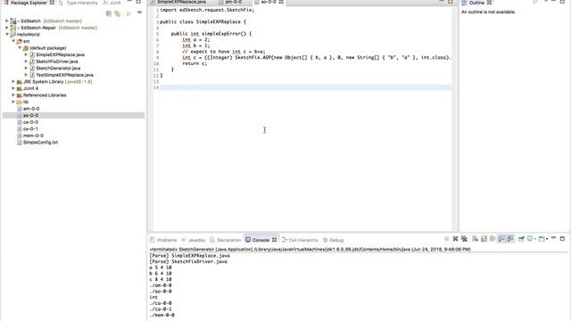Maximize the editor area
The image size is (571, 321).
coord(451,2)
